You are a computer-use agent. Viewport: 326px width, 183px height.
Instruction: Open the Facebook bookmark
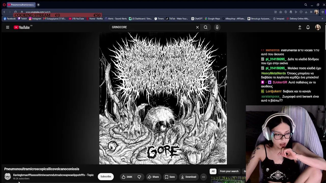point(9,19)
